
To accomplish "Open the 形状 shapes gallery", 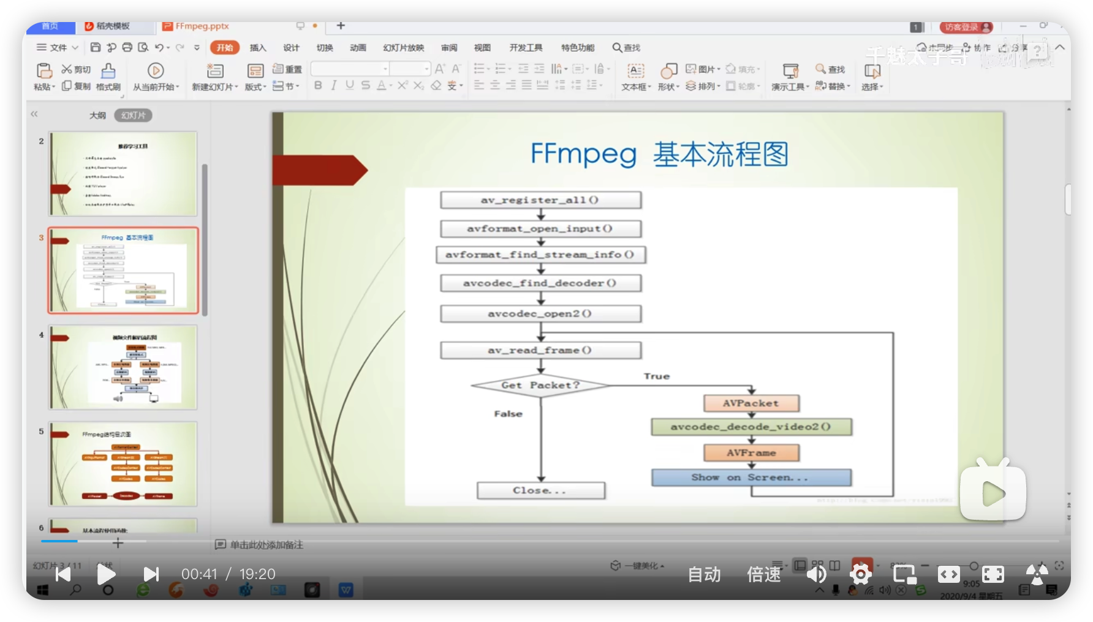I will (668, 77).
